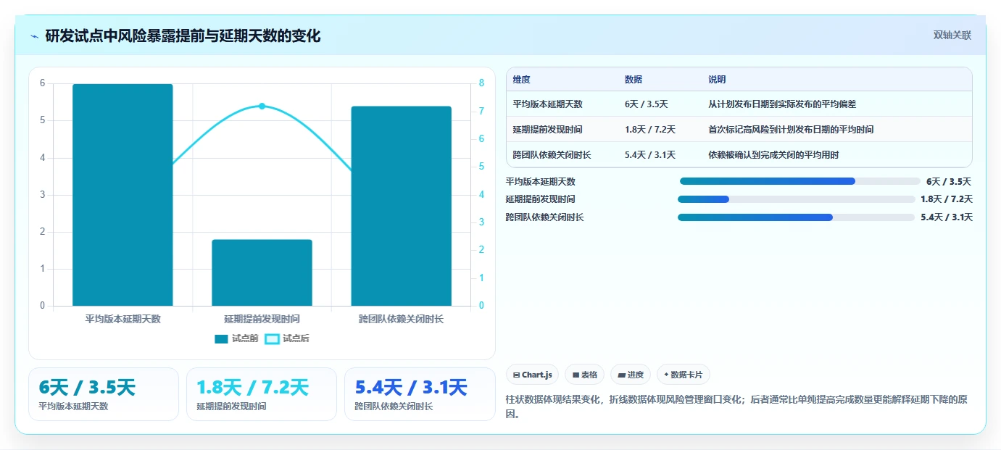This screenshot has width=1001, height=450.
Task: Click the 跨团队依赖关闭时长 progress bar
Action: point(796,217)
